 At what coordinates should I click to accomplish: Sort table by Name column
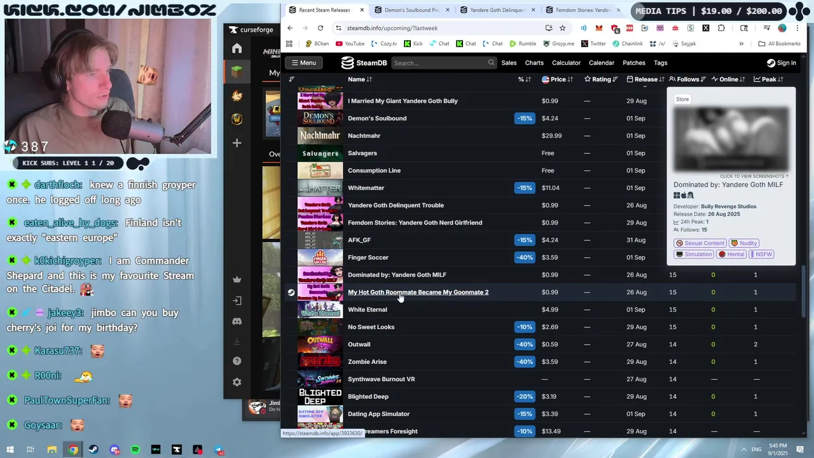[x=360, y=80]
